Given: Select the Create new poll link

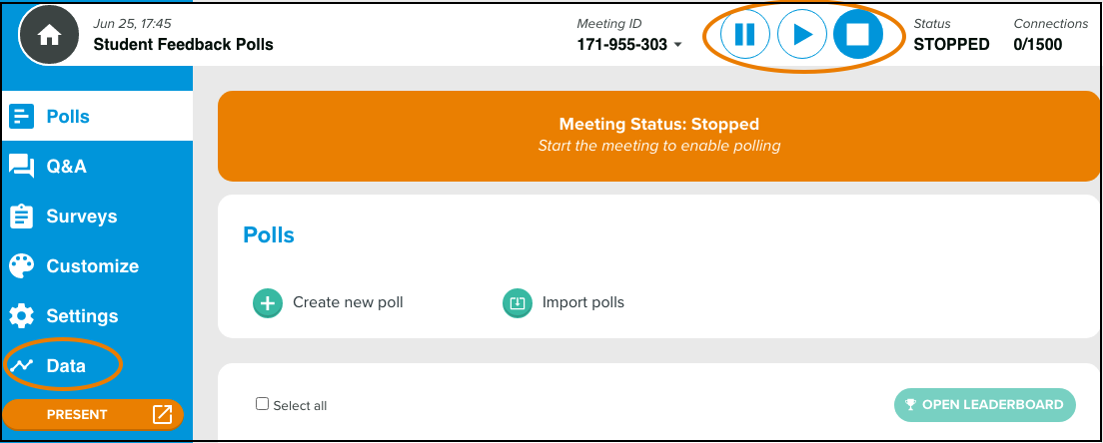Looking at the screenshot, I should 349,302.
